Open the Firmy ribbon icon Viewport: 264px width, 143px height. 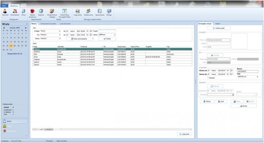[x=23, y=12]
